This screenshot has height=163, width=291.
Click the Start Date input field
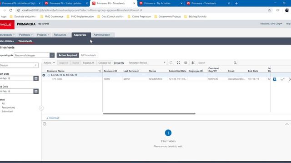pos(17,78)
